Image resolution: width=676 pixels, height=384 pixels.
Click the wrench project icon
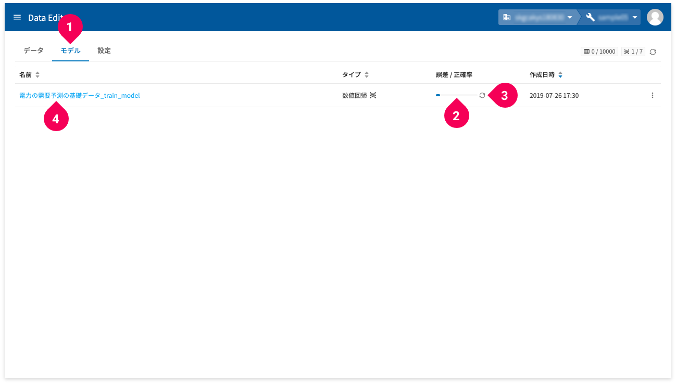pyautogui.click(x=591, y=17)
